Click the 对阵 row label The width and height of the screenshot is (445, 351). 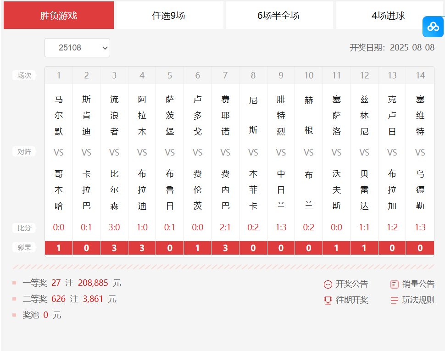[24, 152]
